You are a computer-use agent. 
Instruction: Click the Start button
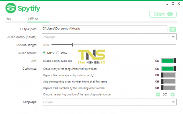tap(163, 14)
